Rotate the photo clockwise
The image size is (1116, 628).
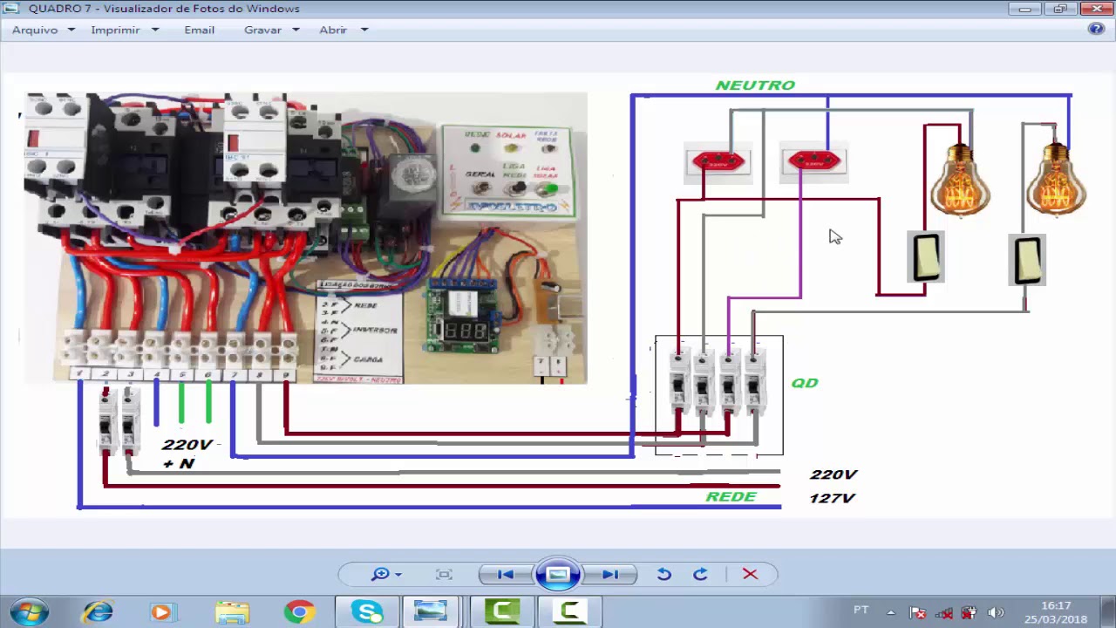(x=700, y=574)
